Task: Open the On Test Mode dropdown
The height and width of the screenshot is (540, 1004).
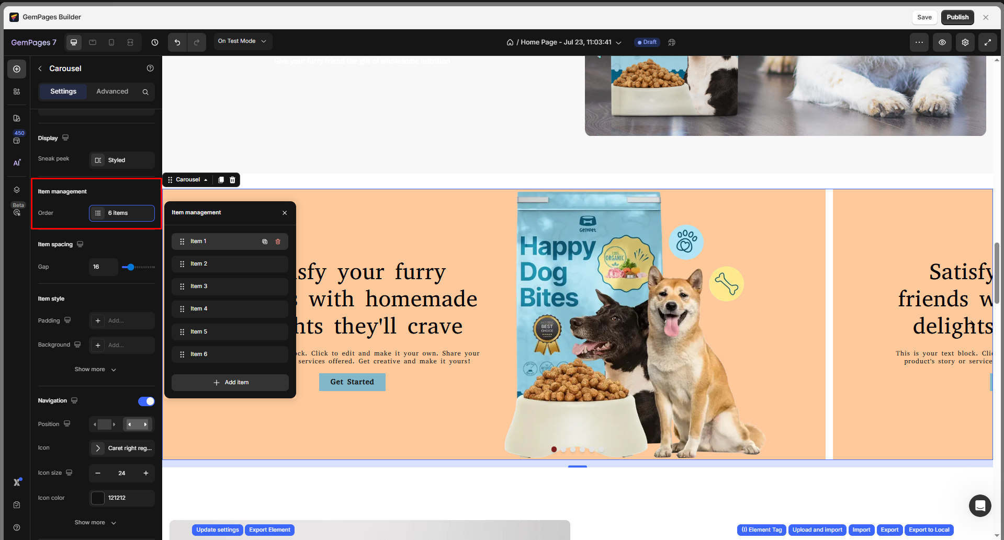Action: [243, 41]
